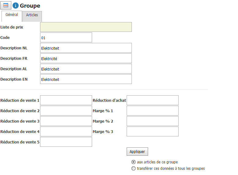
Task: Focus the Marge % 1 field
Action: point(153,111)
